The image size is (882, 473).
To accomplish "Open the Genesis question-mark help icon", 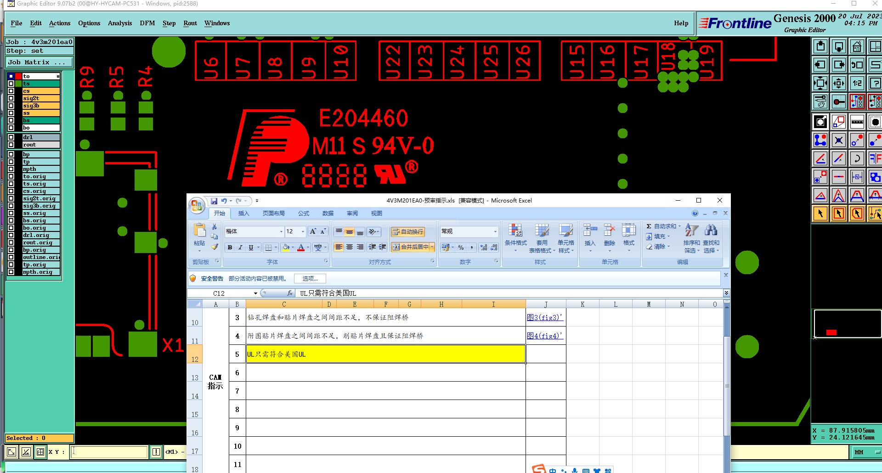I will pyautogui.click(x=875, y=83).
